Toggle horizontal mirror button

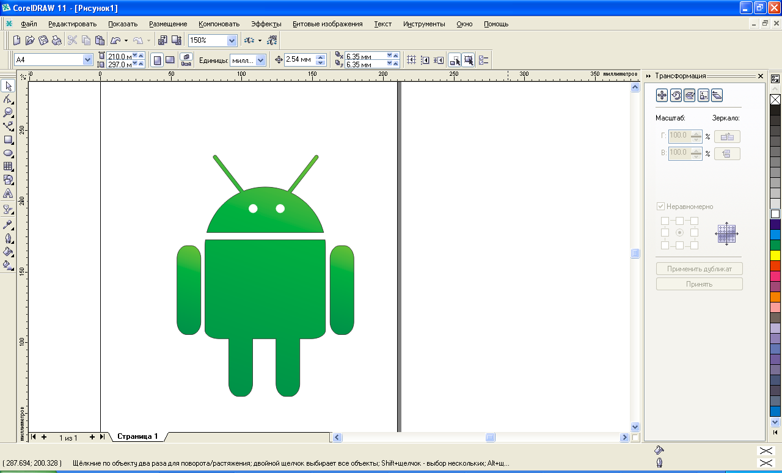727,136
